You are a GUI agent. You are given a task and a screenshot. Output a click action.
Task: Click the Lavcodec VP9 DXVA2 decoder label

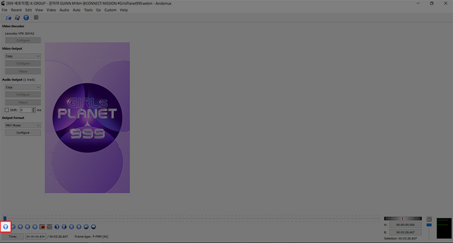click(20, 33)
